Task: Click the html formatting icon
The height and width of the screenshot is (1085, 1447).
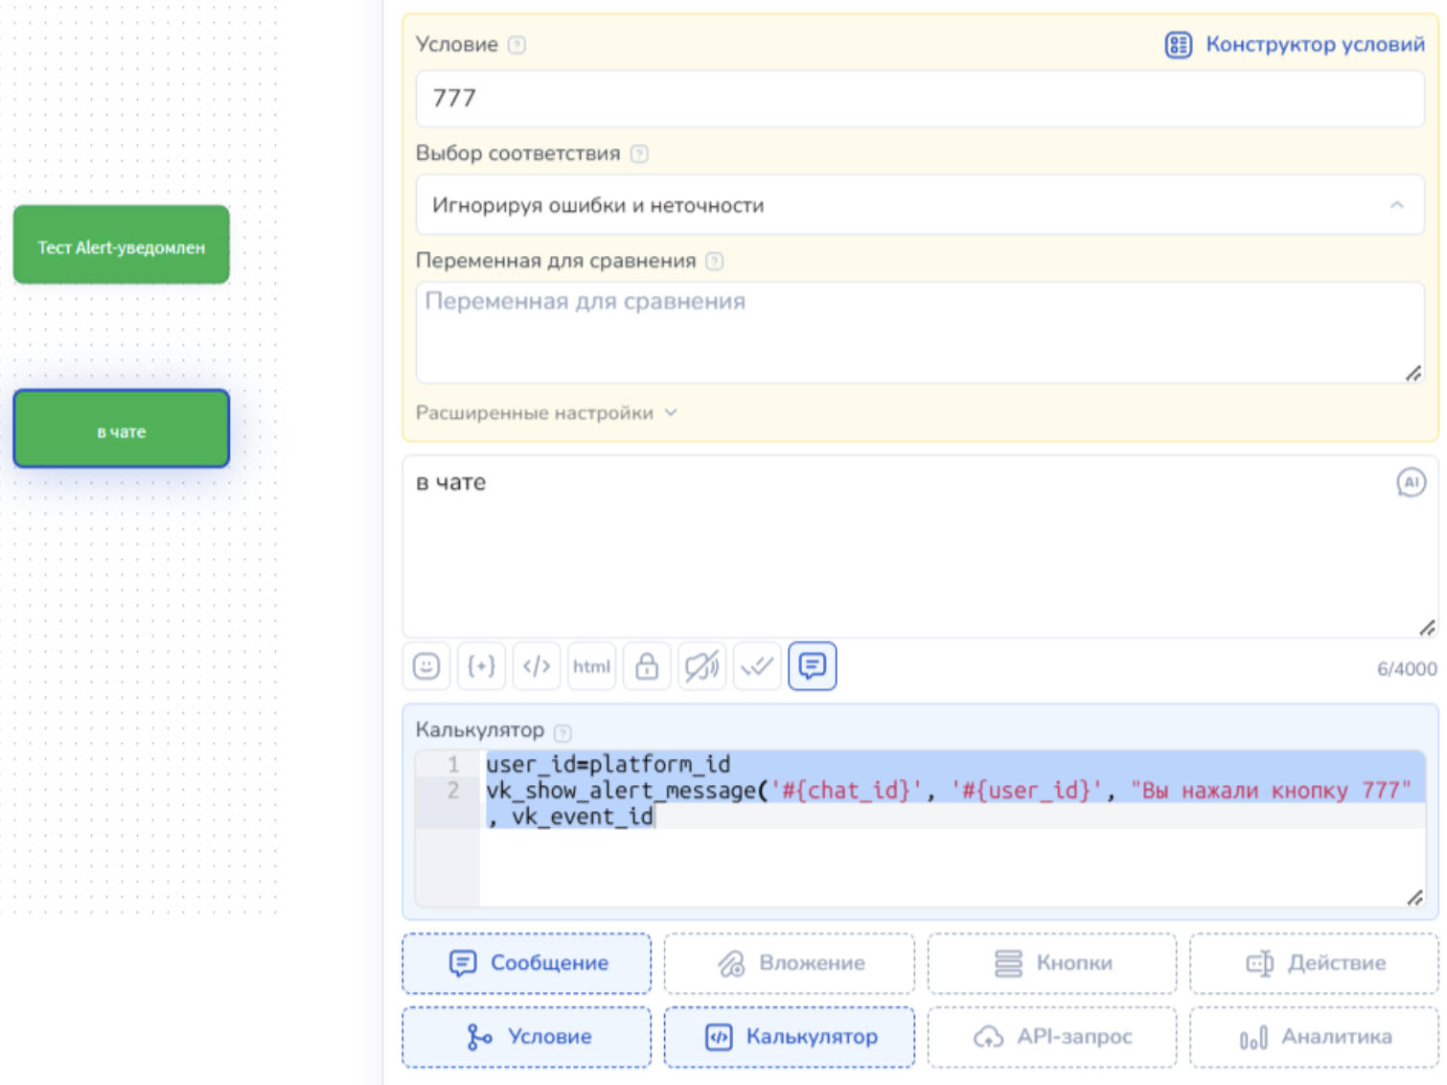Action: click(x=591, y=666)
